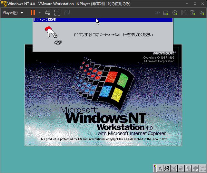The image size is (207, 173).
Task: Click the hand pressing keys icon
Action: tap(53, 35)
